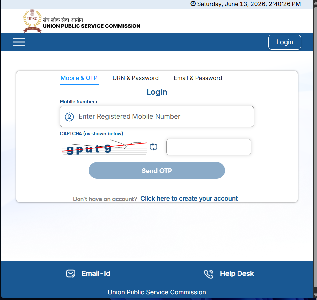
Task: Switch to URN & Password tab
Action: [x=135, y=78]
